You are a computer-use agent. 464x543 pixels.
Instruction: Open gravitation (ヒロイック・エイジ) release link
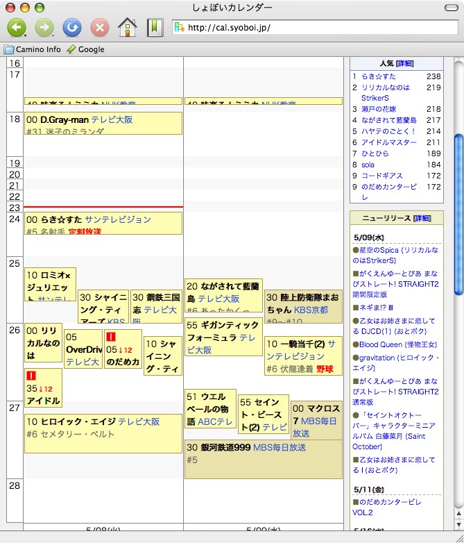tap(396, 362)
